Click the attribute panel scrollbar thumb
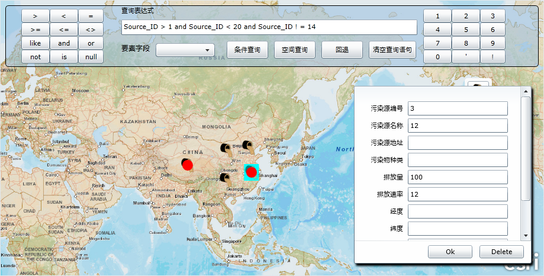The height and width of the screenshot is (276, 544). tap(526, 149)
